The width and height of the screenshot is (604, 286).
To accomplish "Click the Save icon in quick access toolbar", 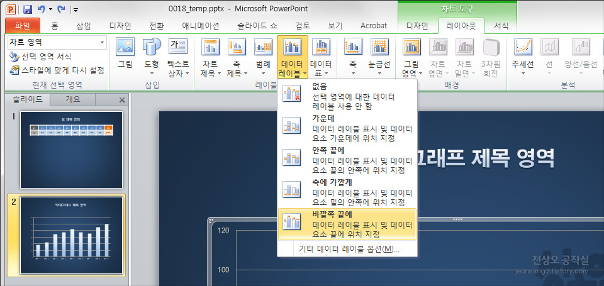I will coord(27,8).
